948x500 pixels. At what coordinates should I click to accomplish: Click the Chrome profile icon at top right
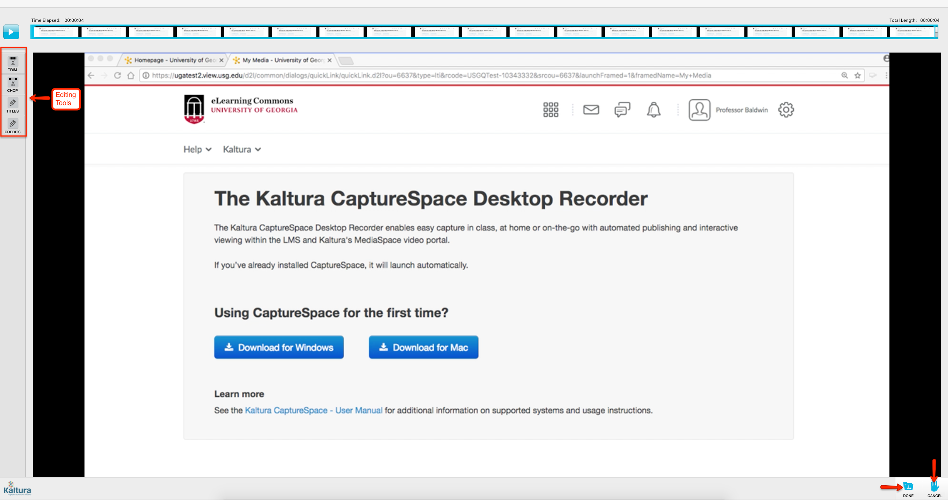[x=886, y=58]
